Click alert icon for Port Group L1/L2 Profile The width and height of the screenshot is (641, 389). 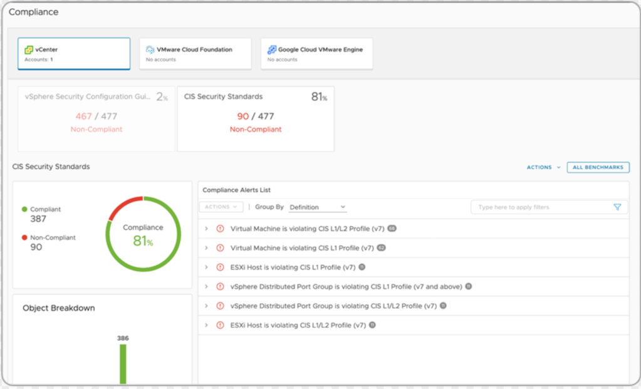(x=220, y=306)
